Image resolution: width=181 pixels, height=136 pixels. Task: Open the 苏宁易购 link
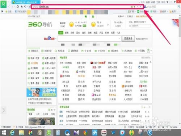pos(144,82)
